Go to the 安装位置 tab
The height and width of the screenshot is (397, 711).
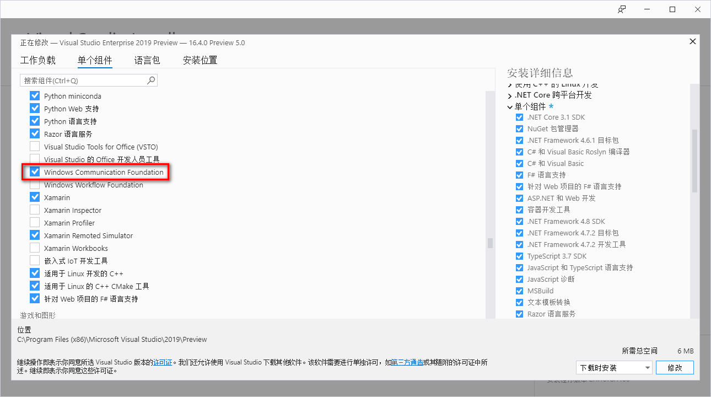(x=200, y=60)
